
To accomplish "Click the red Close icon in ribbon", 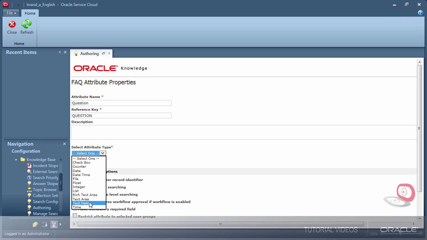I will coord(12,24).
